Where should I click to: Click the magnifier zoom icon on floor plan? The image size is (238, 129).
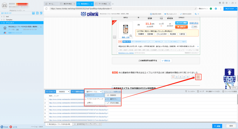click(131, 36)
